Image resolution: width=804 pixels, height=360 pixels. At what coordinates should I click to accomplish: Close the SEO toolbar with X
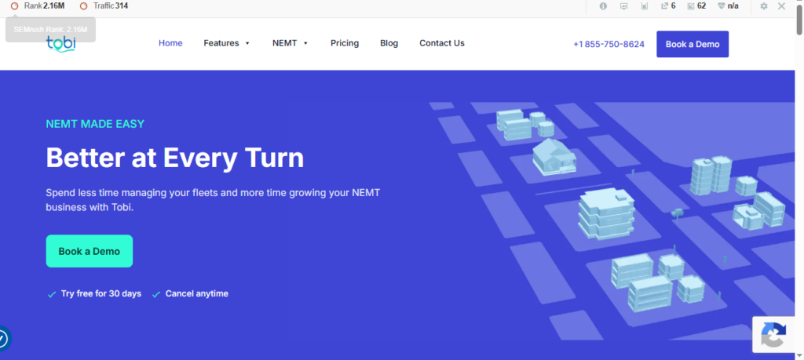[781, 6]
